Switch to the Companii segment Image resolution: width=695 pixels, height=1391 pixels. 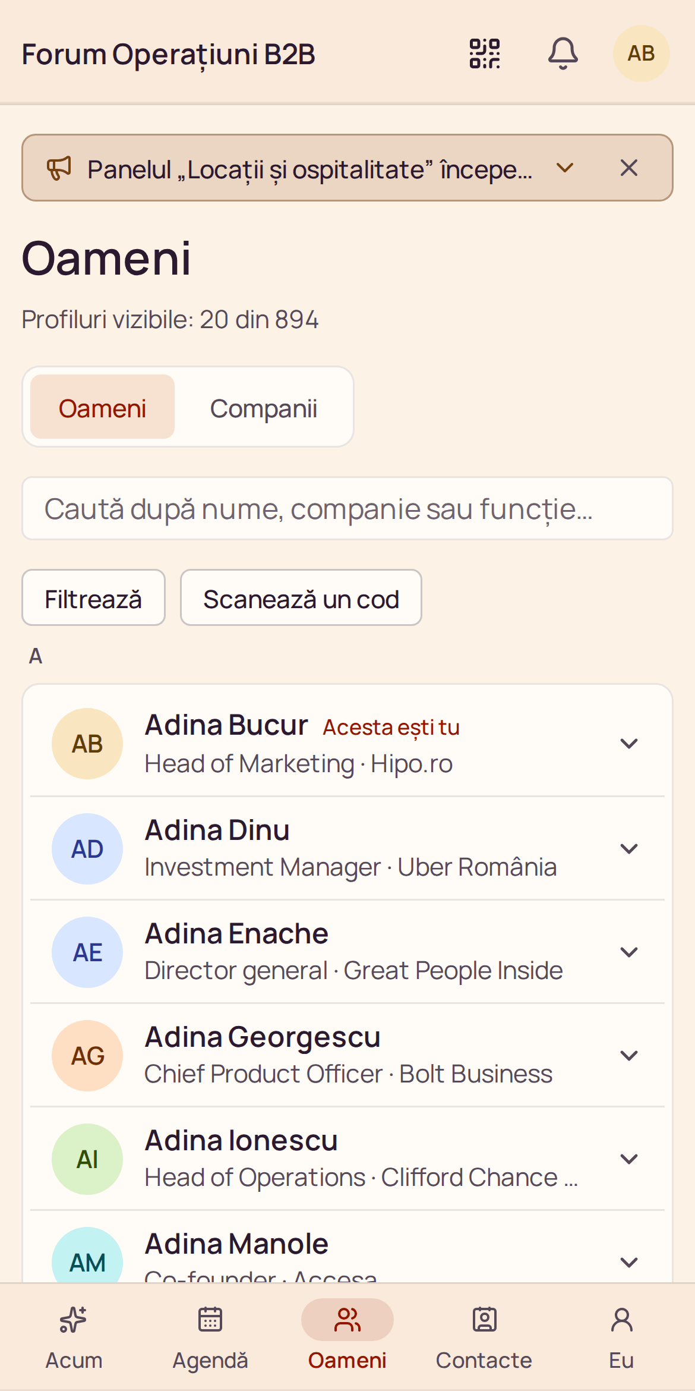(263, 408)
